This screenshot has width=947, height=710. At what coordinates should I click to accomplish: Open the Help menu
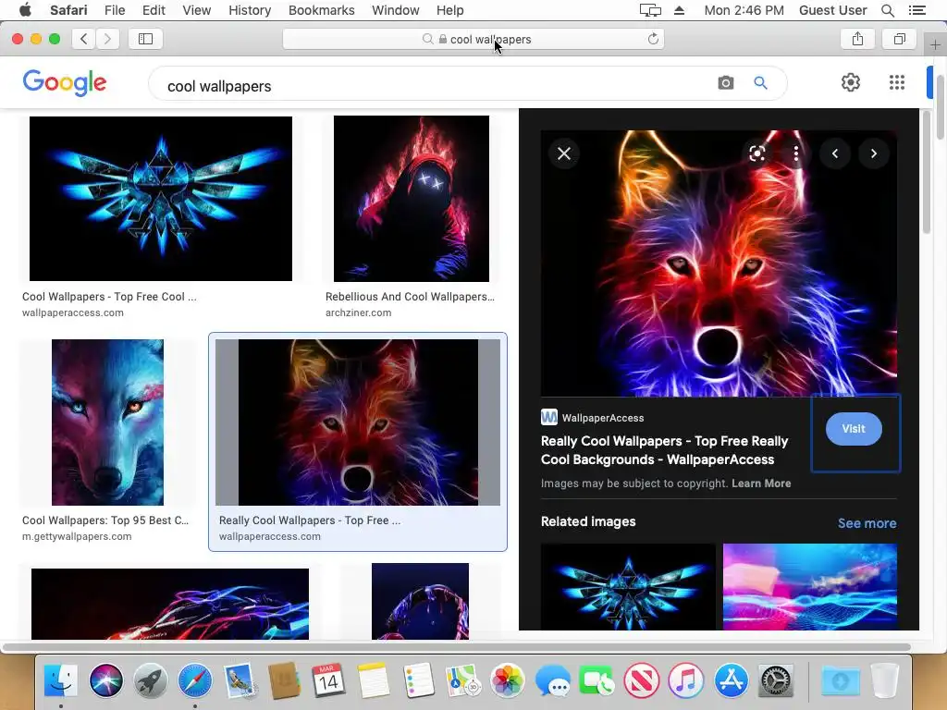click(450, 10)
